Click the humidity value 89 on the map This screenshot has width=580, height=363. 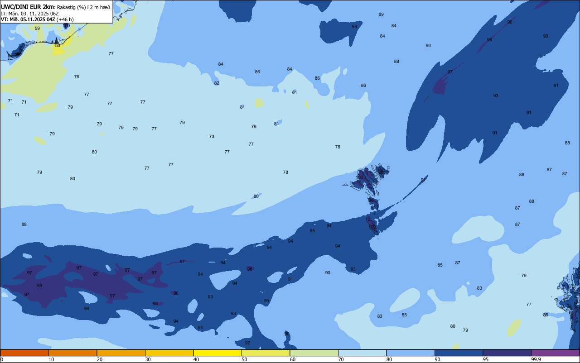point(381,14)
